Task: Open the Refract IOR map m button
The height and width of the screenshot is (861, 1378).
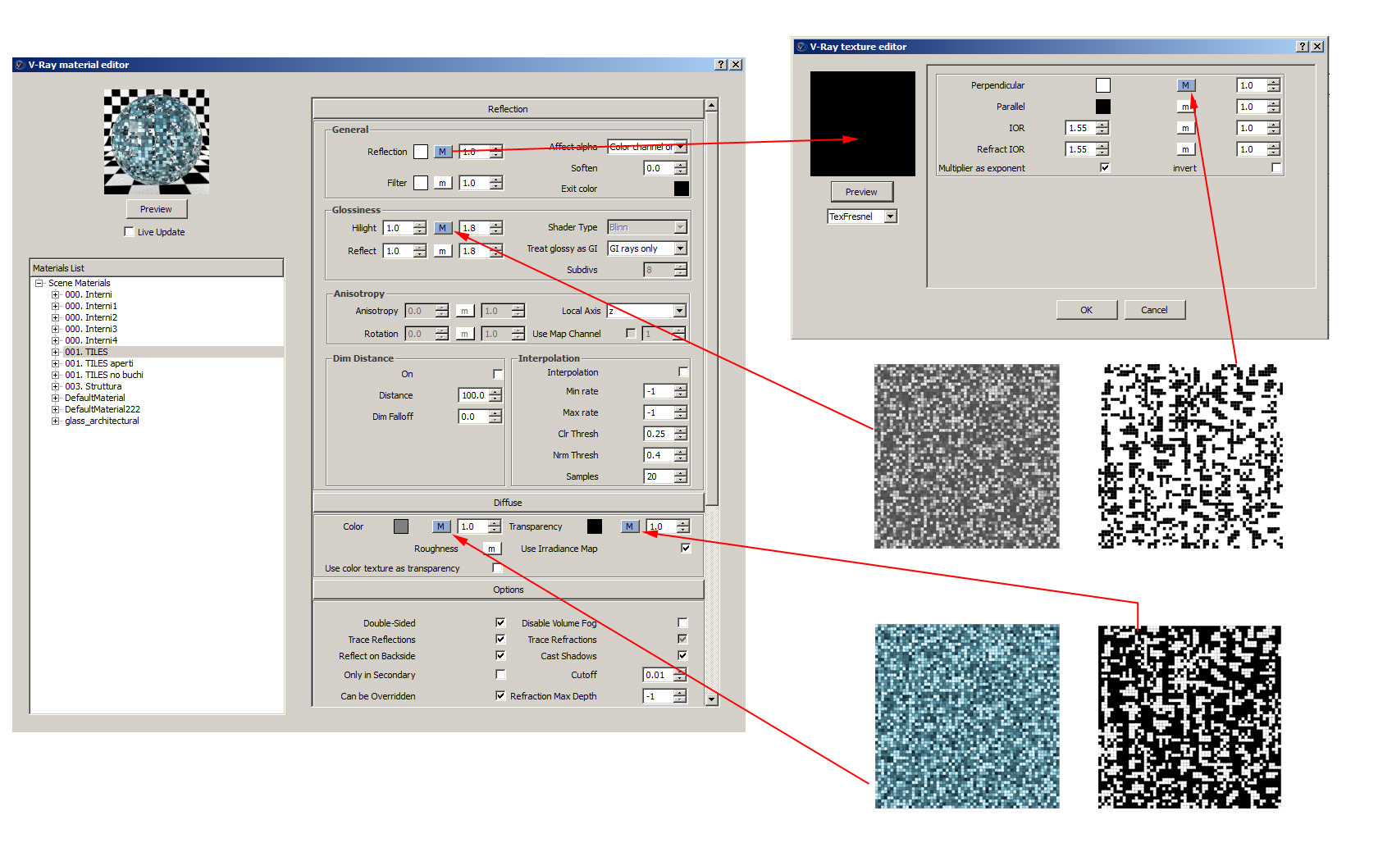Action: [x=1185, y=149]
